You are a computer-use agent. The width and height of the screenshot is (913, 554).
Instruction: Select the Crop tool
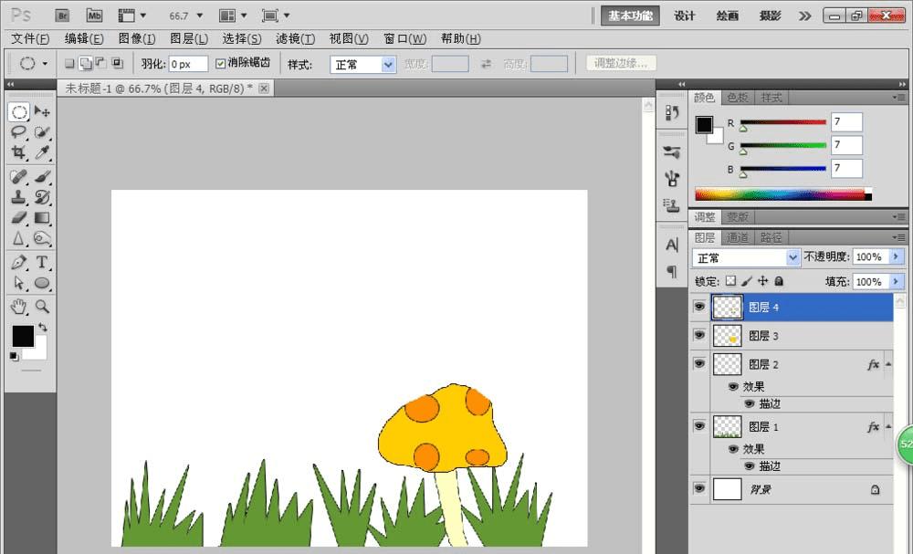[18, 153]
